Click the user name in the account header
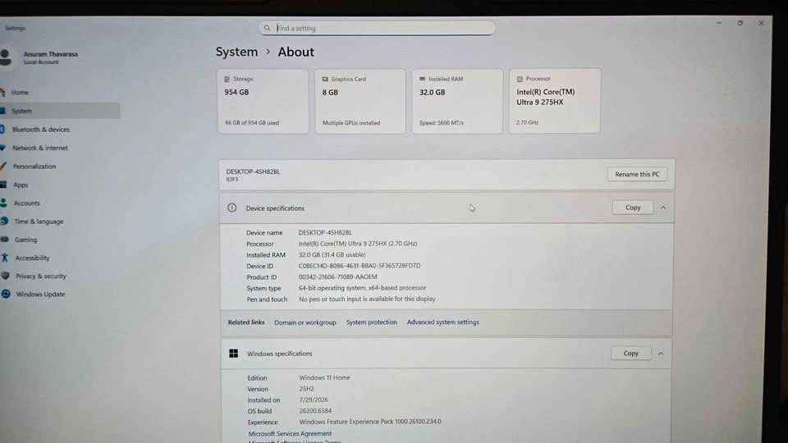This screenshot has height=443, width=788. (x=51, y=54)
